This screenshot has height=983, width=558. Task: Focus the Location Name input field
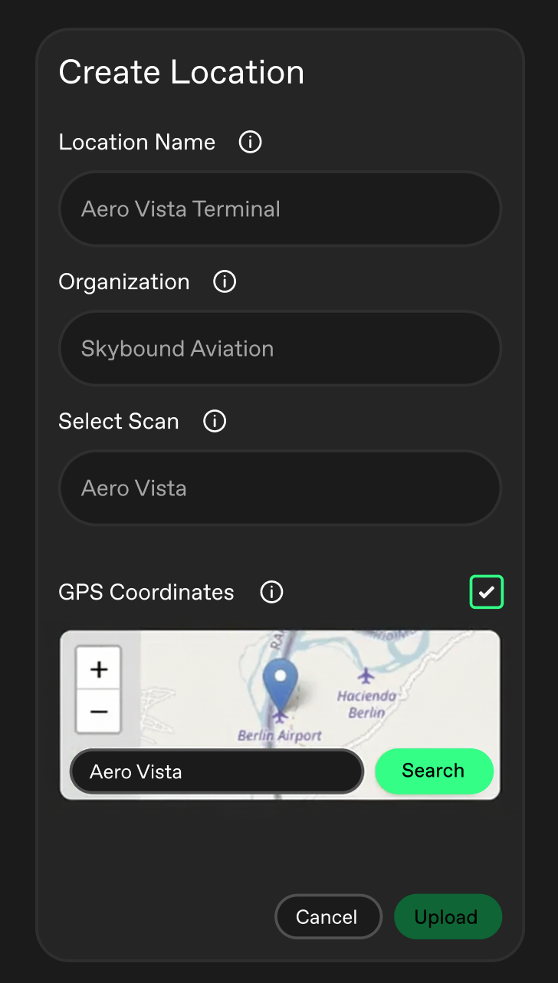[x=280, y=209]
